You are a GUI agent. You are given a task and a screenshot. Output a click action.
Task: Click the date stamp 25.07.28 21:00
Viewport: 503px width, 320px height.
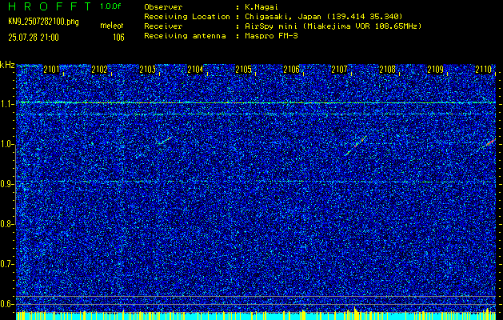[x=34, y=38]
